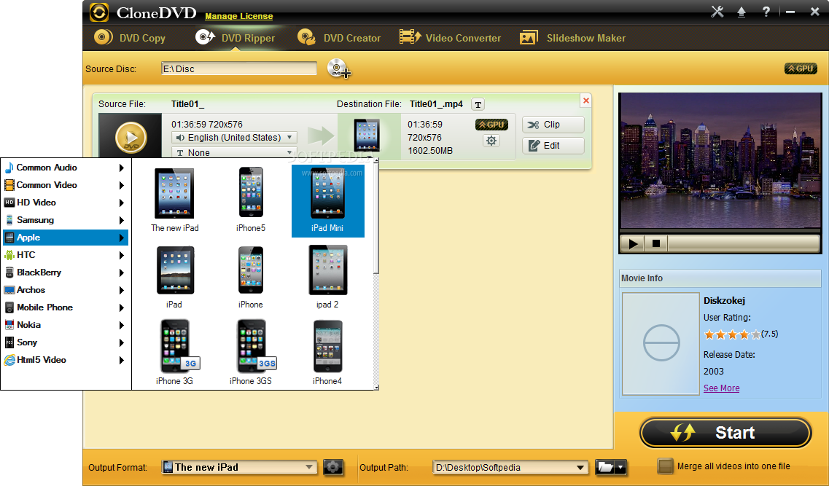Choose the ipad 2 preset
This screenshot has height=486, width=829.
[x=328, y=277]
